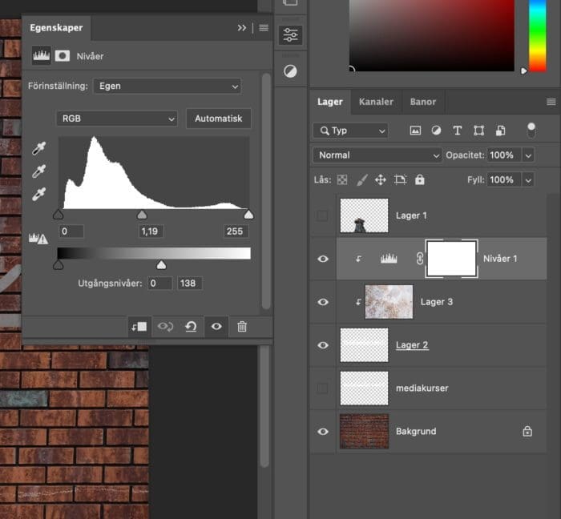Click the Bakgrund layer lock icon

tap(527, 431)
